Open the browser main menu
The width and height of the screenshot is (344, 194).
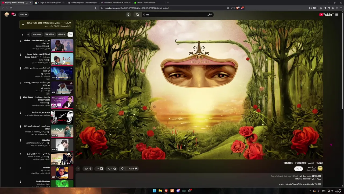tap(341, 8)
